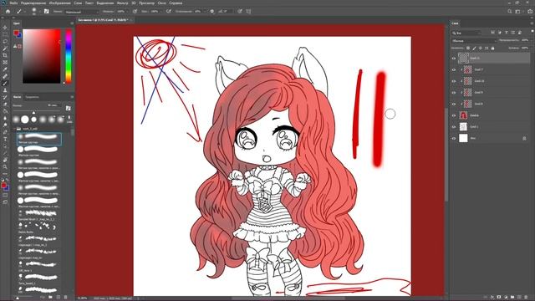The height and width of the screenshot is (301, 535).
Task: Select the History Brush tool
Action: coord(5,97)
